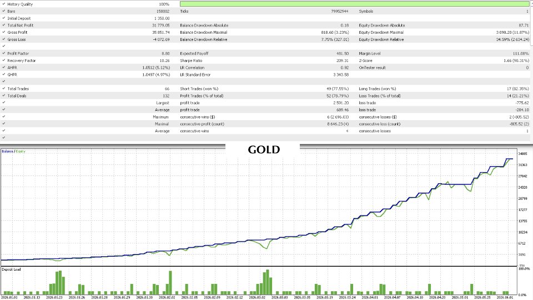Viewport: 533px width, 300px height.
Task: Select the green Equity legend label
Action: [21, 152]
